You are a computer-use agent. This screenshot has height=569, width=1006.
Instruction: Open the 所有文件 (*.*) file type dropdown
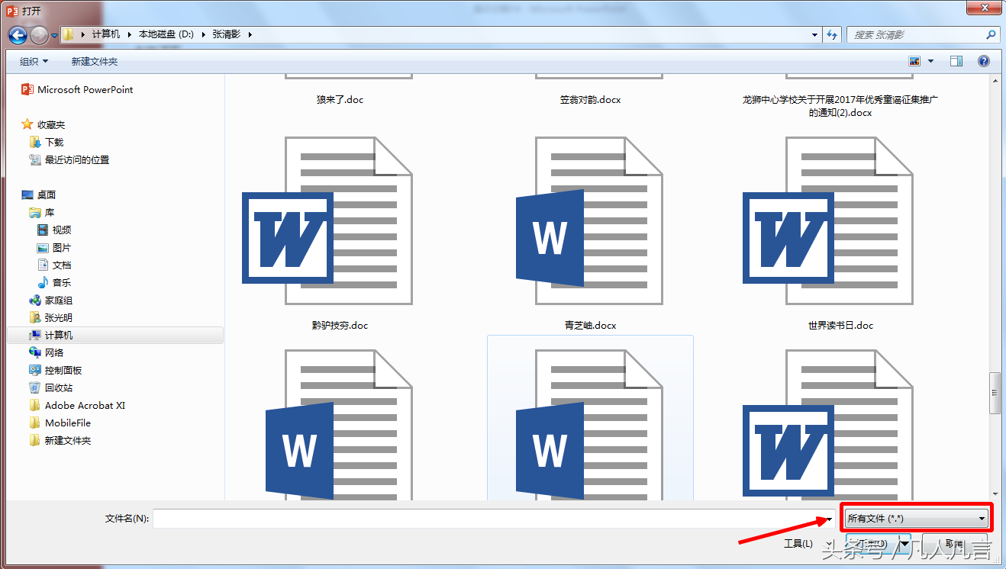coord(917,519)
